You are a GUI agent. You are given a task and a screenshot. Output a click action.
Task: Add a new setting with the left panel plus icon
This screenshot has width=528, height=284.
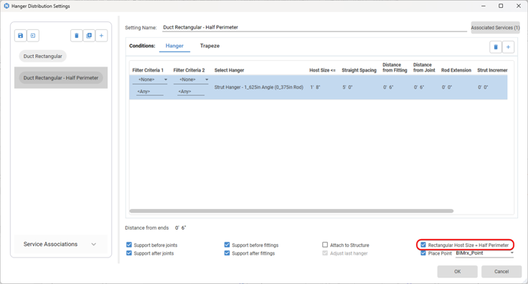coord(101,36)
